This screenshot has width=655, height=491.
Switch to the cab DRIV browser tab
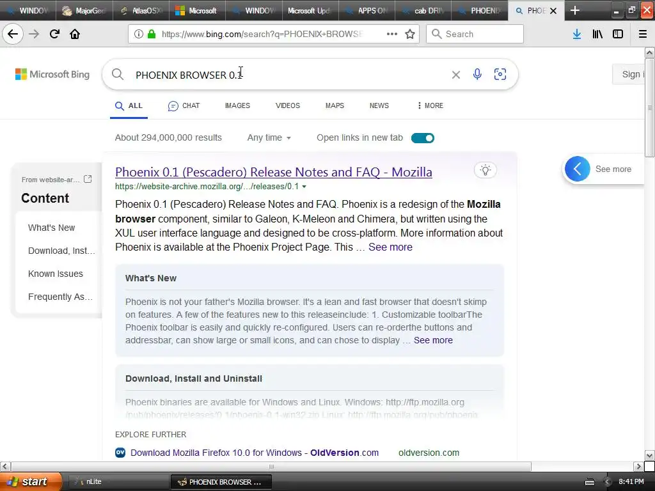[423, 10]
